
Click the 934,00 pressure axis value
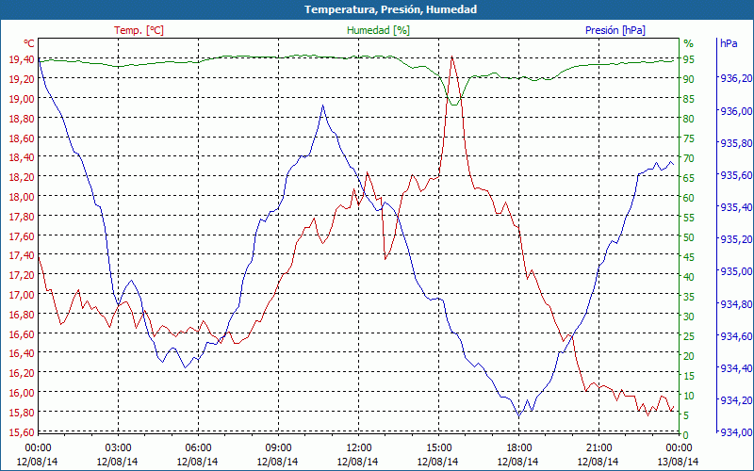coord(736,432)
